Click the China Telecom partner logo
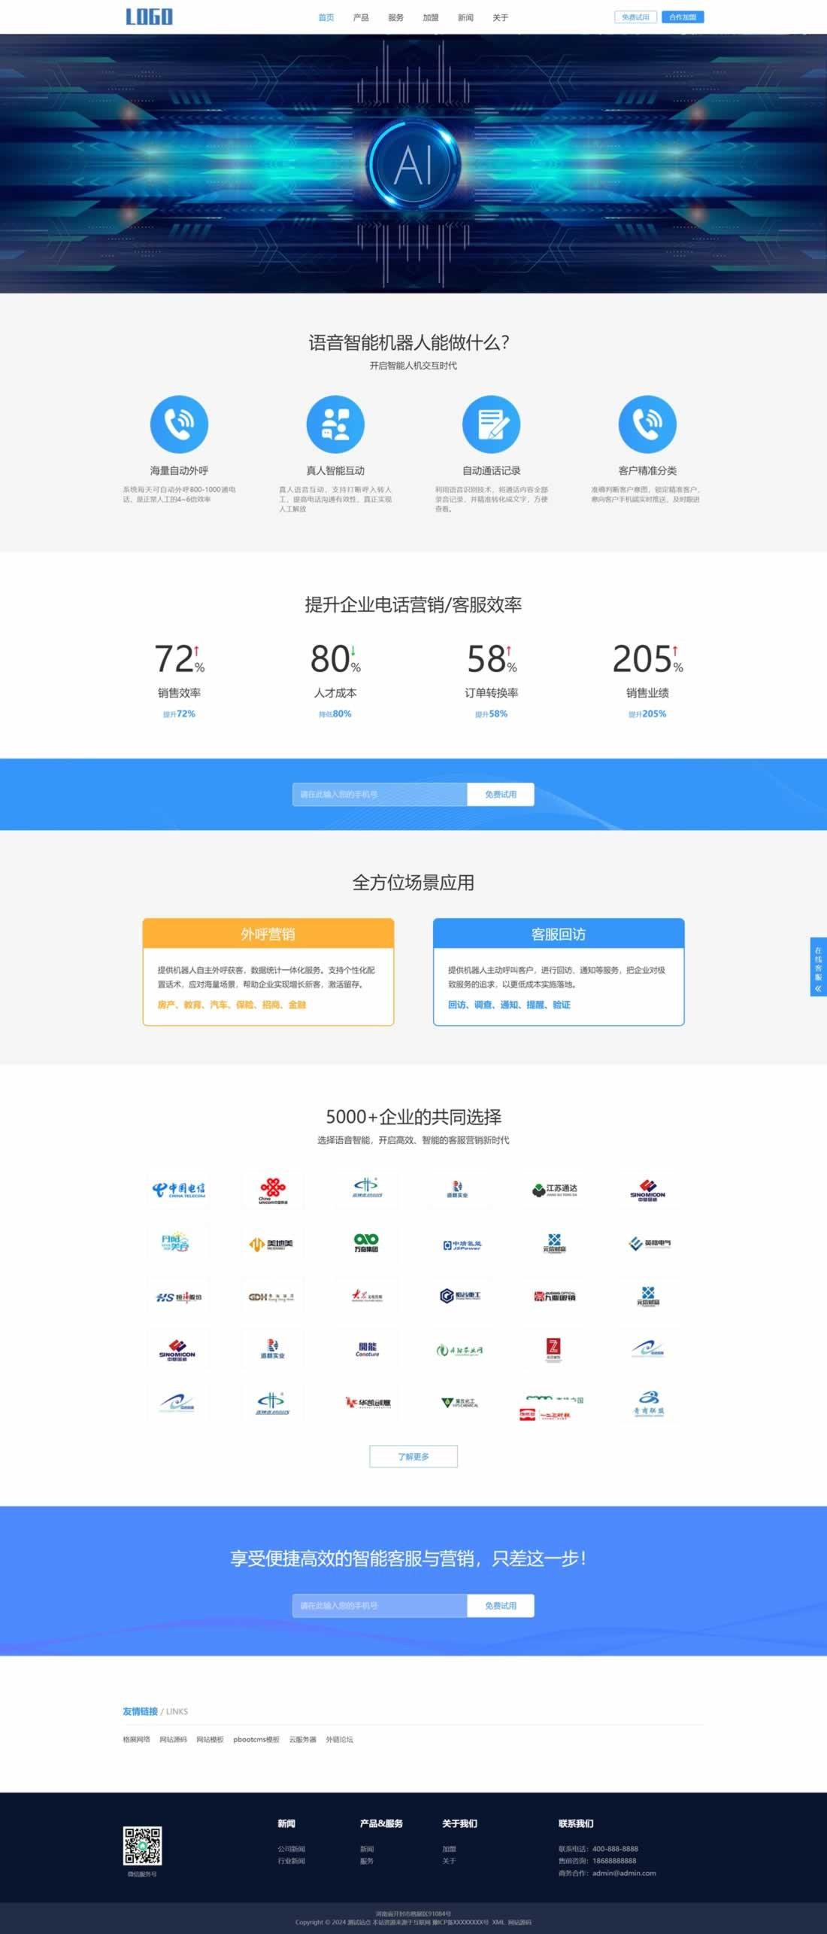Viewport: 827px width, 1934px height. click(x=178, y=1190)
